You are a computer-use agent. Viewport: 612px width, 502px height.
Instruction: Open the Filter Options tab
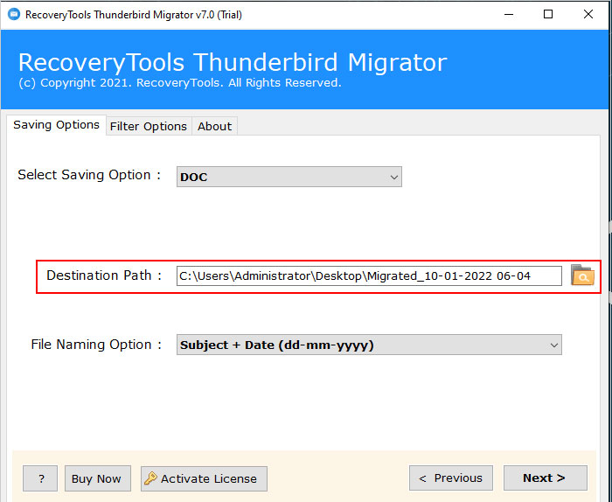pyautogui.click(x=149, y=127)
